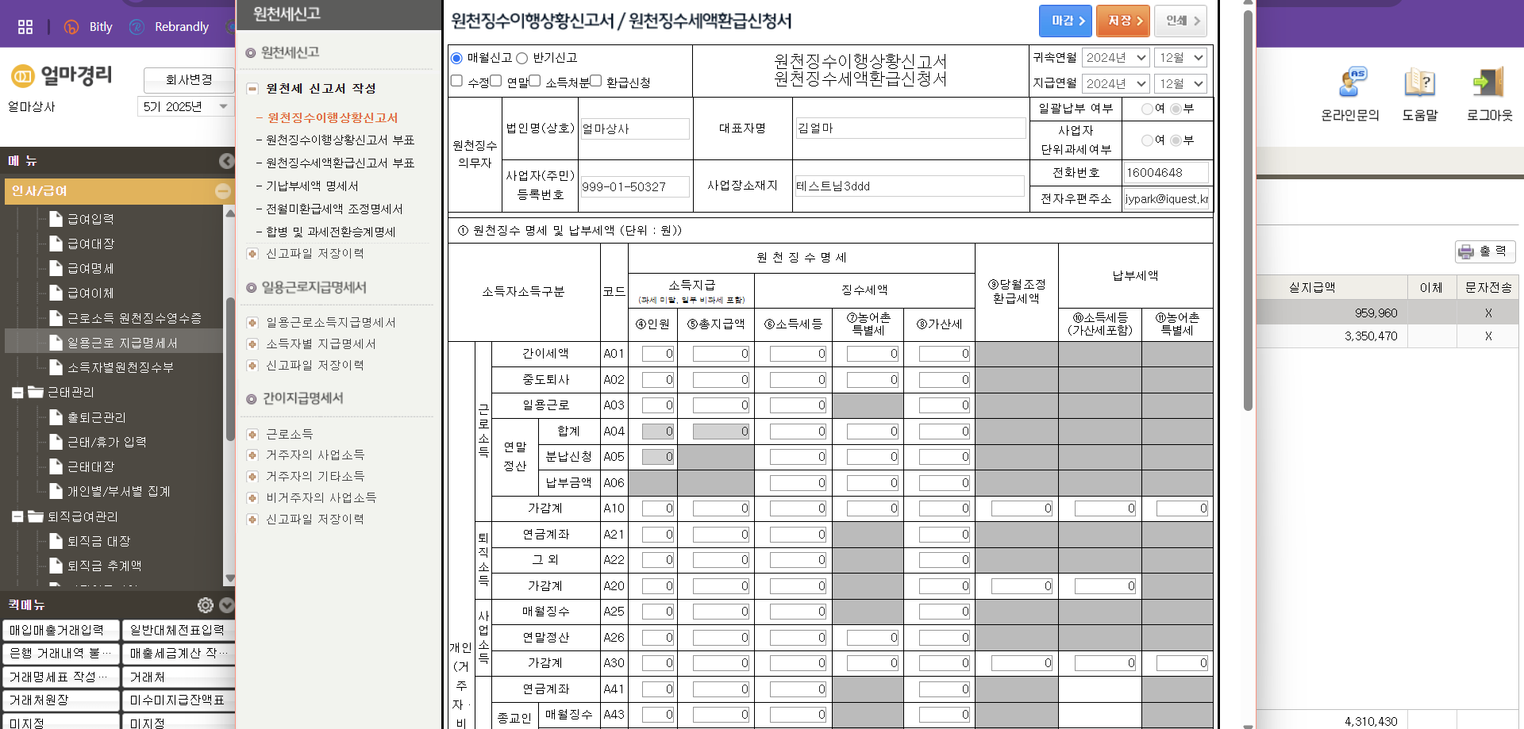Click the 저장 save button
1524x729 pixels.
click(1122, 21)
